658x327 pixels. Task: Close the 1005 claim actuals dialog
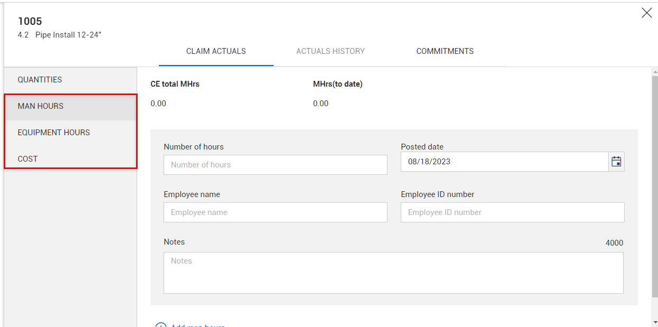point(646,13)
